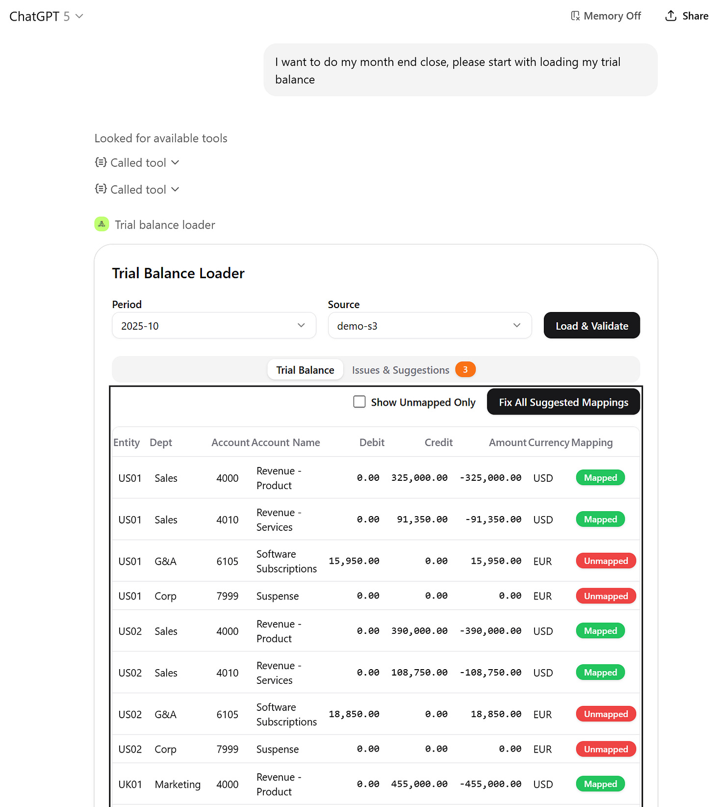Click the amount -91,350.00
This screenshot has width=714, height=807.
493,520
